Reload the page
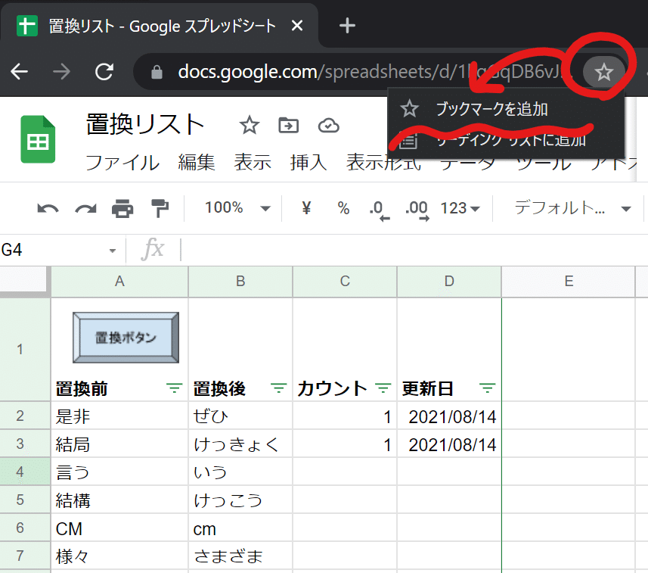The height and width of the screenshot is (573, 648). point(104,72)
